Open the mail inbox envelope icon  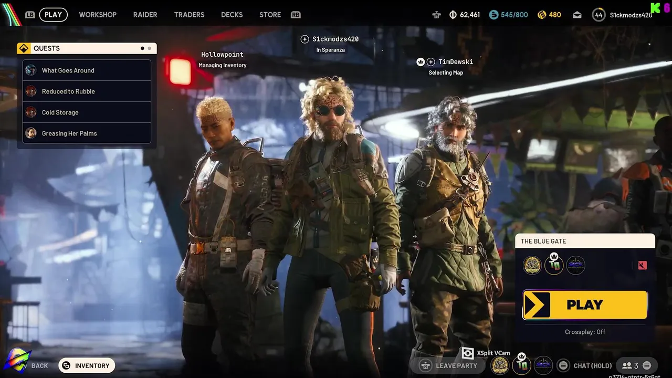click(x=577, y=15)
